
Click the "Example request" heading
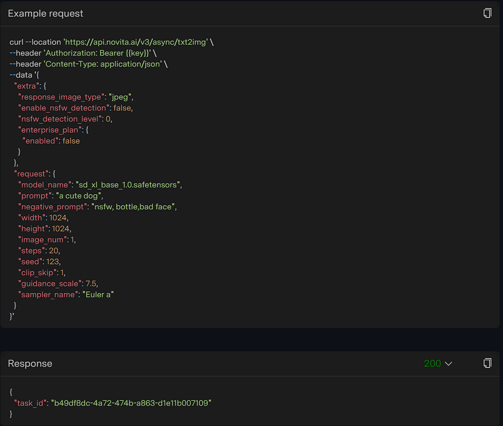tap(46, 14)
